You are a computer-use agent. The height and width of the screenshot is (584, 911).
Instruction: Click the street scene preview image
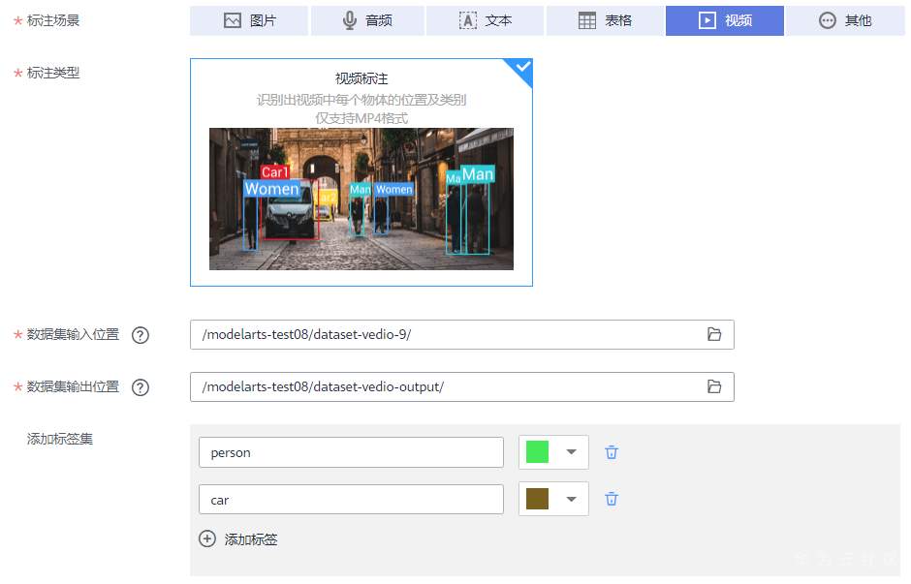[x=361, y=199]
